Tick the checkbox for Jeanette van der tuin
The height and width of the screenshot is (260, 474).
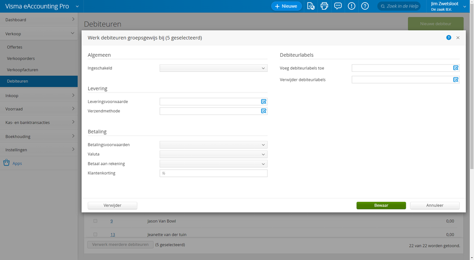pyautogui.click(x=95, y=234)
